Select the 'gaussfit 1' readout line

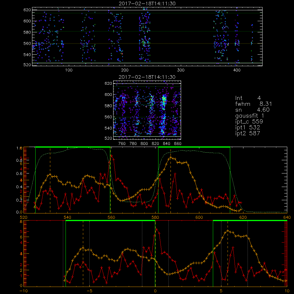point(250,116)
